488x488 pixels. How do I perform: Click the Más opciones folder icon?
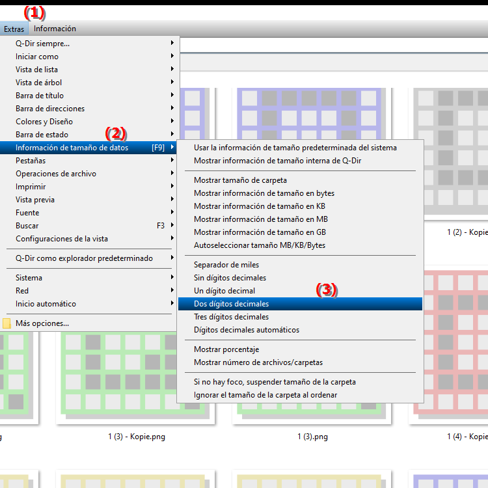(7, 323)
